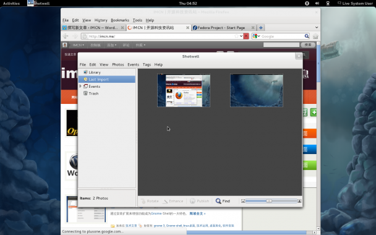Bookmark this page with the star

tap(236, 36)
